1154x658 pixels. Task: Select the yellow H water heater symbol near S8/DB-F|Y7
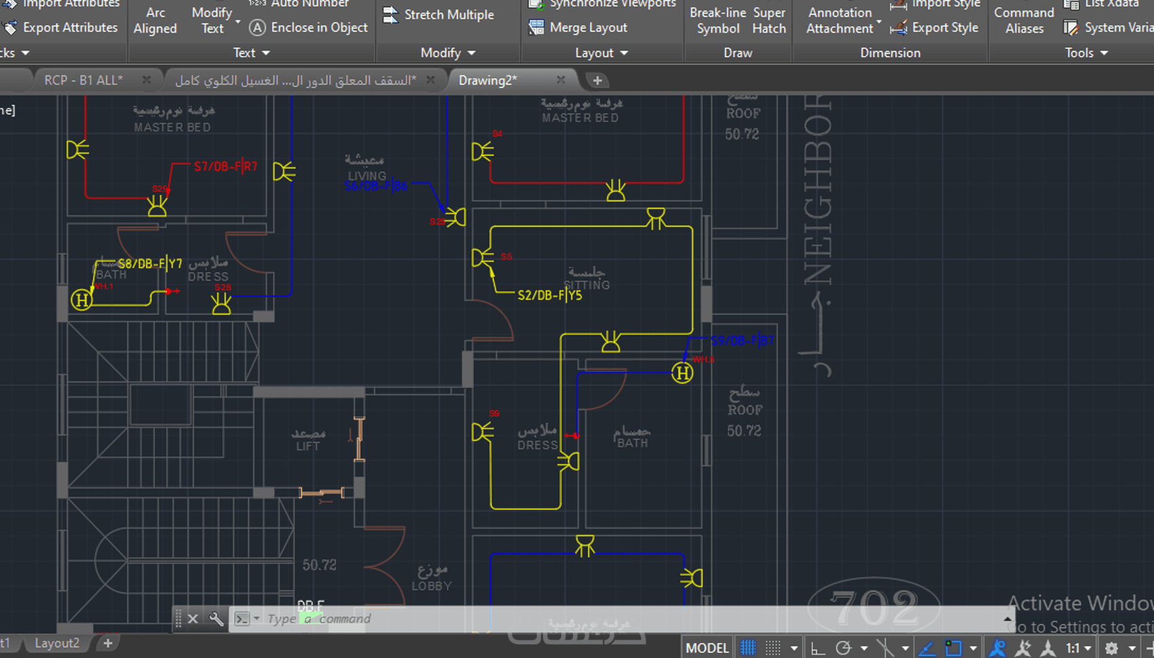pyautogui.click(x=81, y=299)
